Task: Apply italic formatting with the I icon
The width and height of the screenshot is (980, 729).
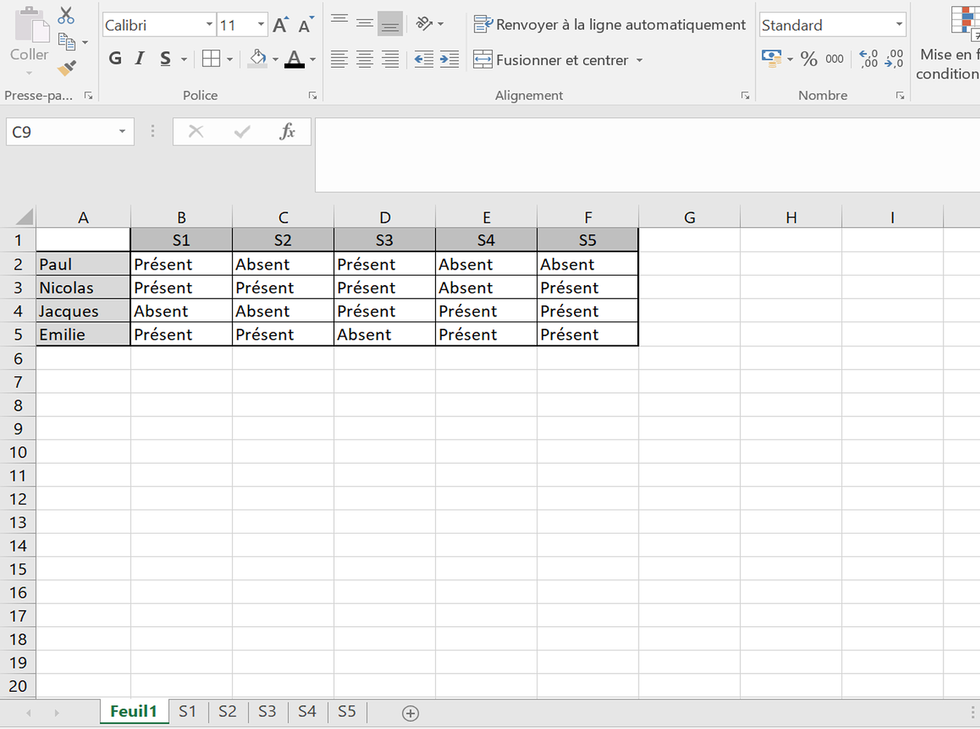Action: [139, 59]
